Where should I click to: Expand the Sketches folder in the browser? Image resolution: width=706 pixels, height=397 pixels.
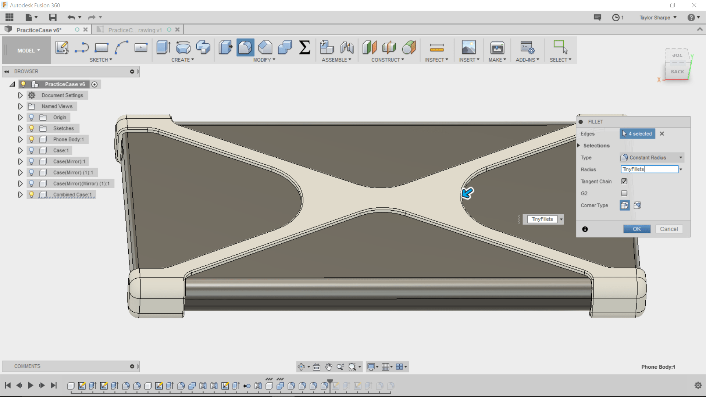[20, 128]
